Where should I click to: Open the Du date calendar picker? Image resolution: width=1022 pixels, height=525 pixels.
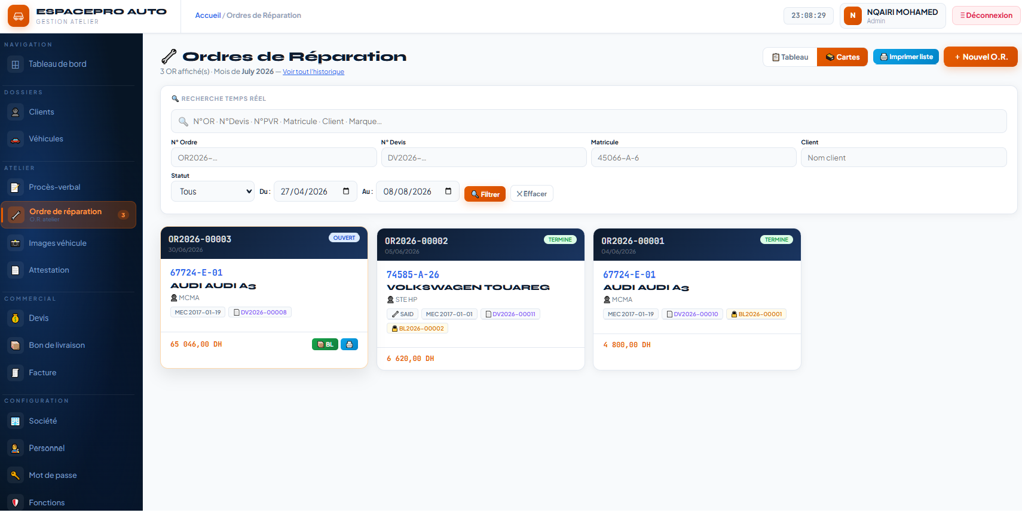[346, 192]
